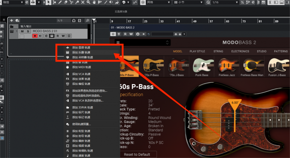Click the playhead cursor at bar 1
The height and width of the screenshot is (158, 290).
pyautogui.click(x=94, y=21)
